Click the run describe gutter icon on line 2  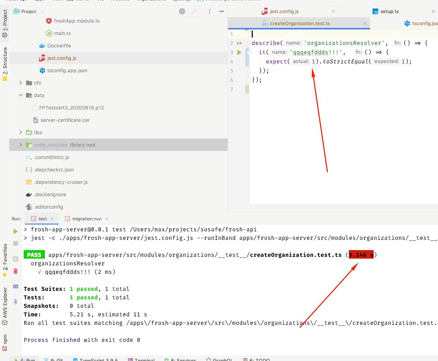point(239,43)
